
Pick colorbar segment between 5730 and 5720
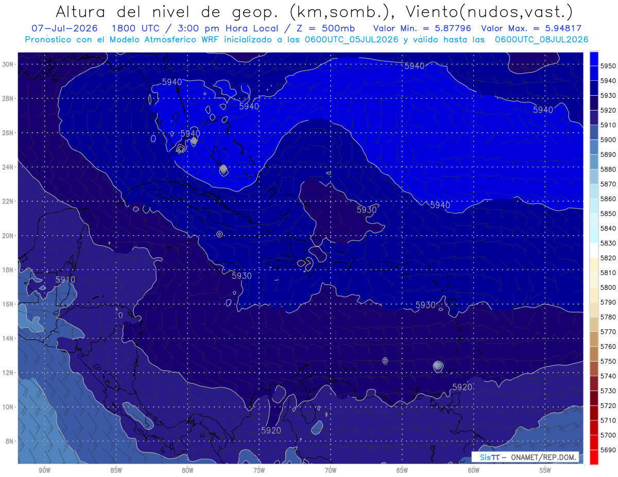[593, 398]
